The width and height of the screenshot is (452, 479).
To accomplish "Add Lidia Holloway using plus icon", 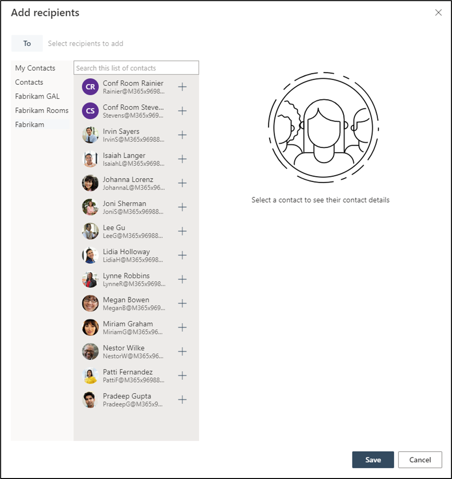I will click(182, 255).
